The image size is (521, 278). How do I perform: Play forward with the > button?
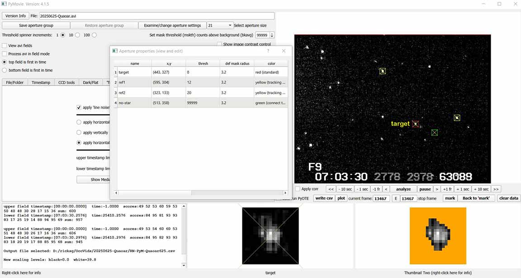pyautogui.click(x=437, y=189)
